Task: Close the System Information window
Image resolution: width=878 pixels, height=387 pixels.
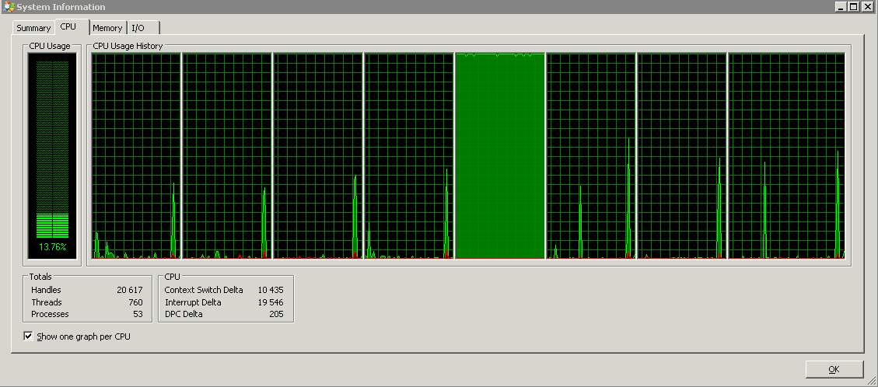Action: coord(867,7)
